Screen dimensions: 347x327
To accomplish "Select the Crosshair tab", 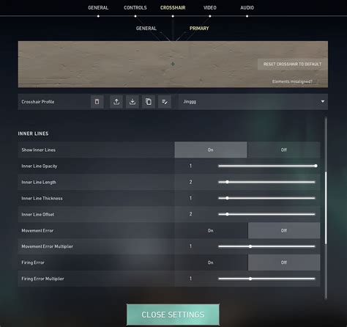I will (173, 8).
